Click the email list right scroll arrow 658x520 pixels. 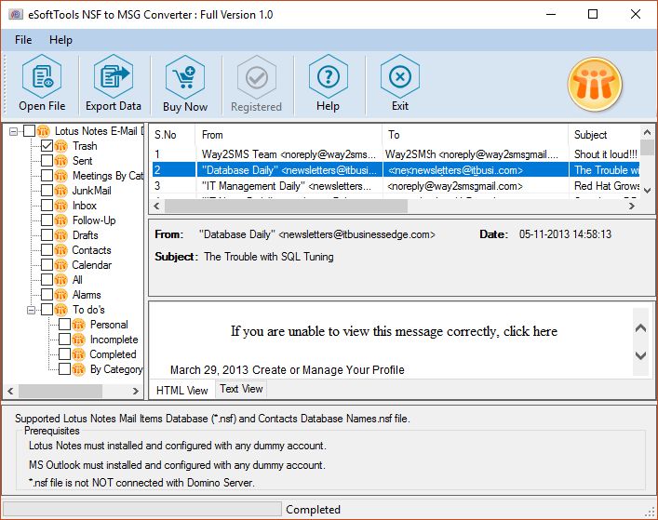632,206
